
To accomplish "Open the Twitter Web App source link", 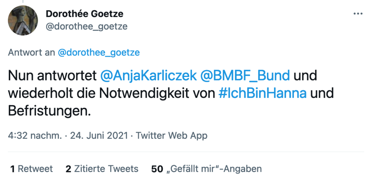I will click(171, 136).
